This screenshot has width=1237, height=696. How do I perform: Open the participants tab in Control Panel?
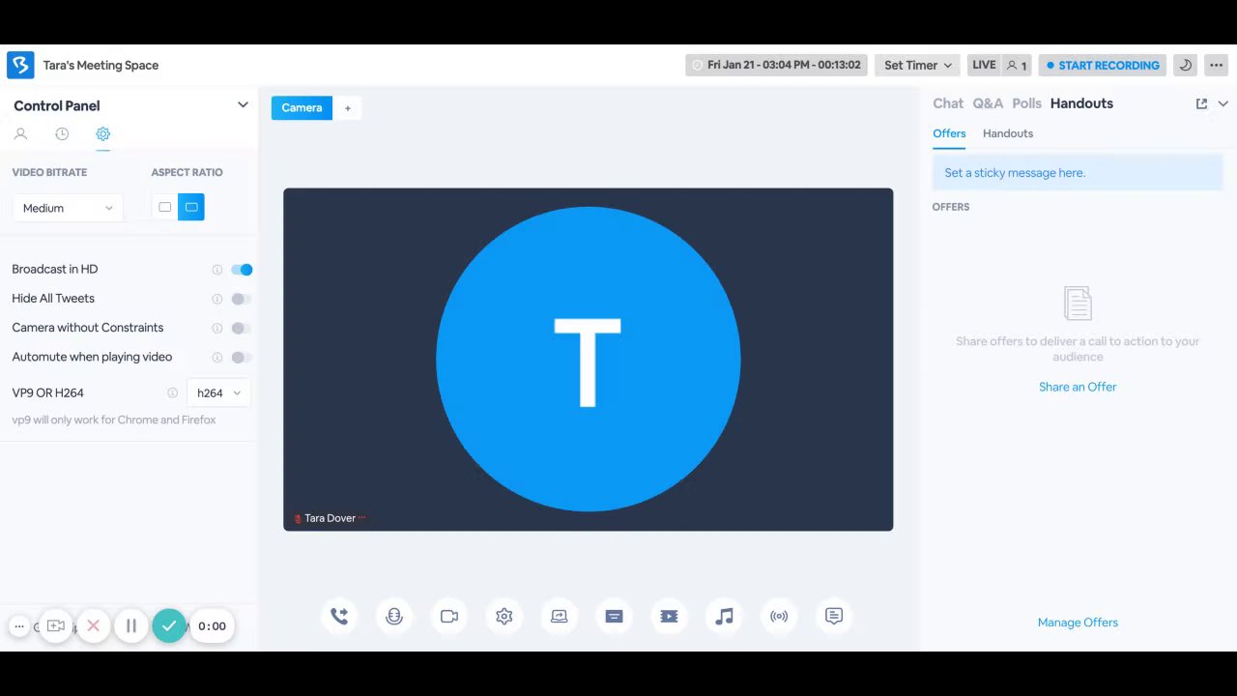coord(20,134)
